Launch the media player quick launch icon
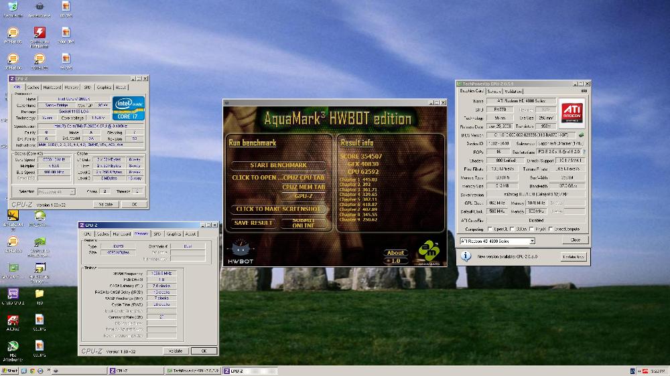 pos(40,371)
